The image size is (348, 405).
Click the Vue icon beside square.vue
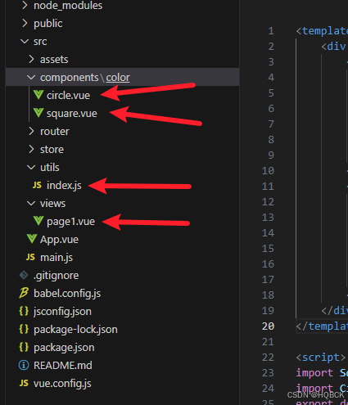(x=38, y=113)
